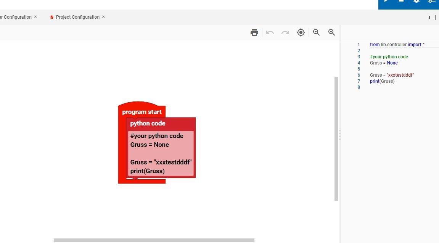Click into the python code text field
This screenshot has height=243, width=439.
[x=161, y=153]
